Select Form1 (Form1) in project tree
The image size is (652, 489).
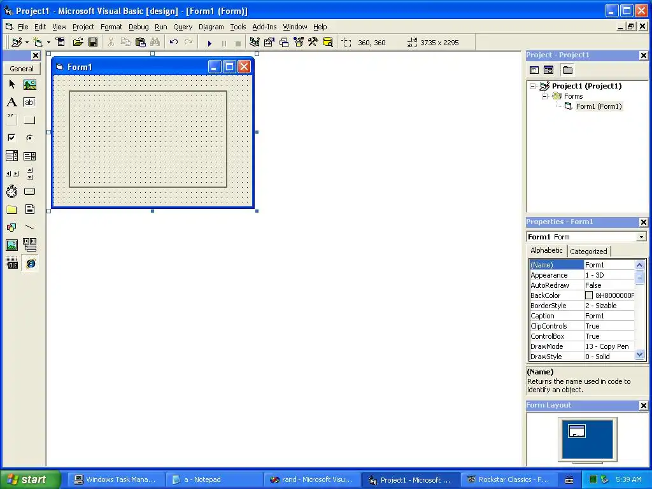[x=599, y=106]
